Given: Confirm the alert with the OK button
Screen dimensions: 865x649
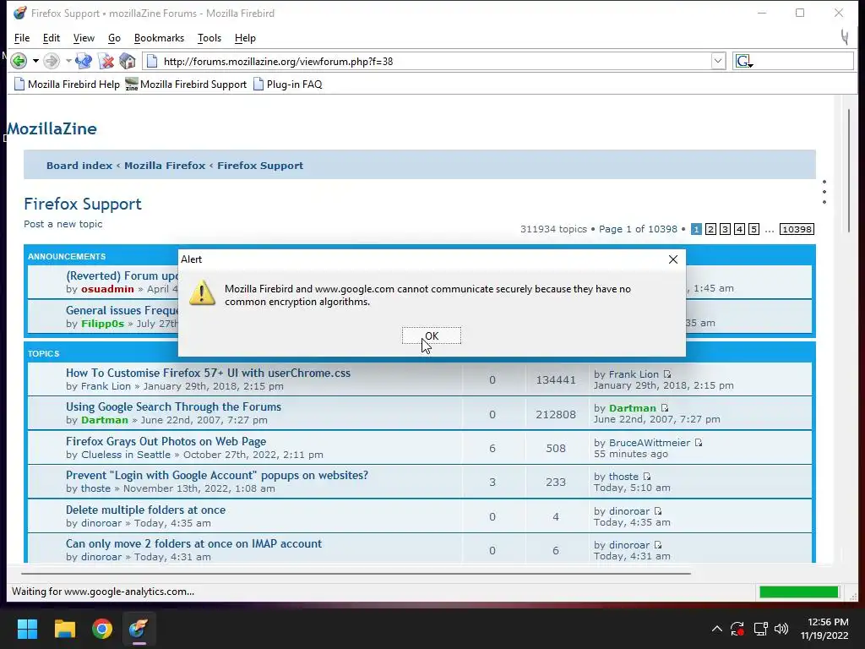Looking at the screenshot, I should [x=432, y=336].
